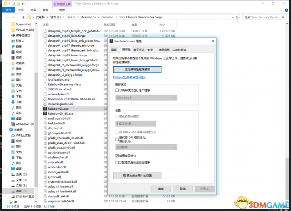Open the 8 位(256)色 color dropdown
Viewport: 291px width, 211px height.
[135, 123]
